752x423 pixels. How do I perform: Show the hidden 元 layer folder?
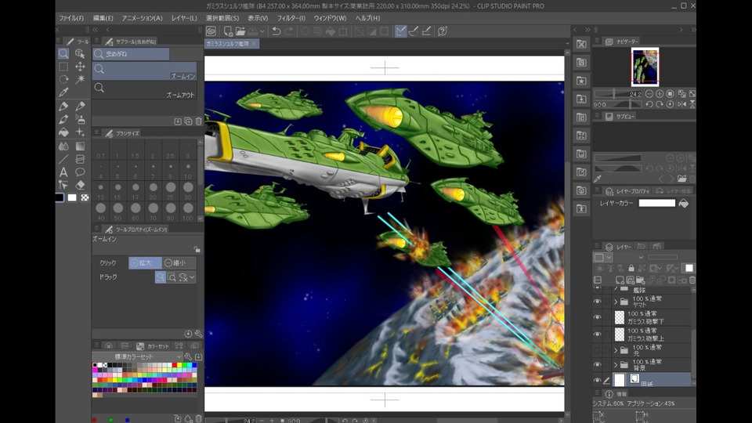[597, 350]
